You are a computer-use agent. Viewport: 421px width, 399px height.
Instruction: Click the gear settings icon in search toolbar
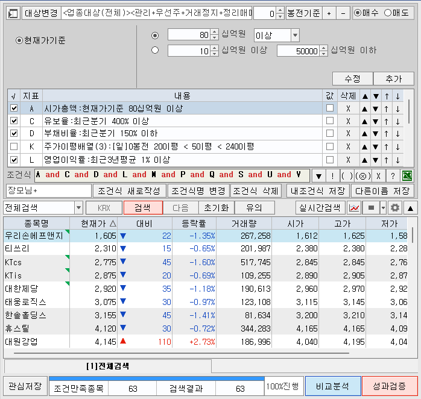point(394,208)
